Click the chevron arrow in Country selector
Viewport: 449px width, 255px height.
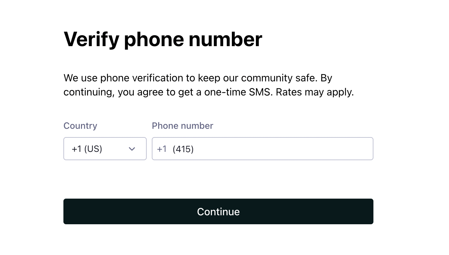132,149
